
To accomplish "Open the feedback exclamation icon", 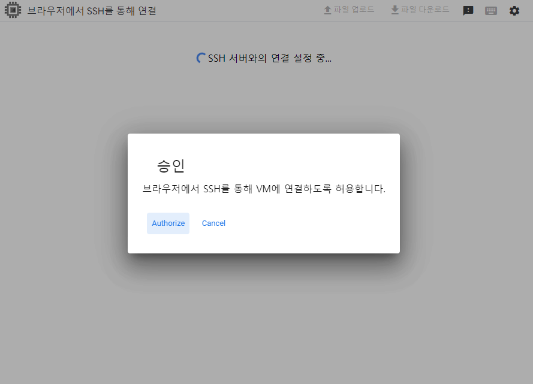I will coord(468,11).
